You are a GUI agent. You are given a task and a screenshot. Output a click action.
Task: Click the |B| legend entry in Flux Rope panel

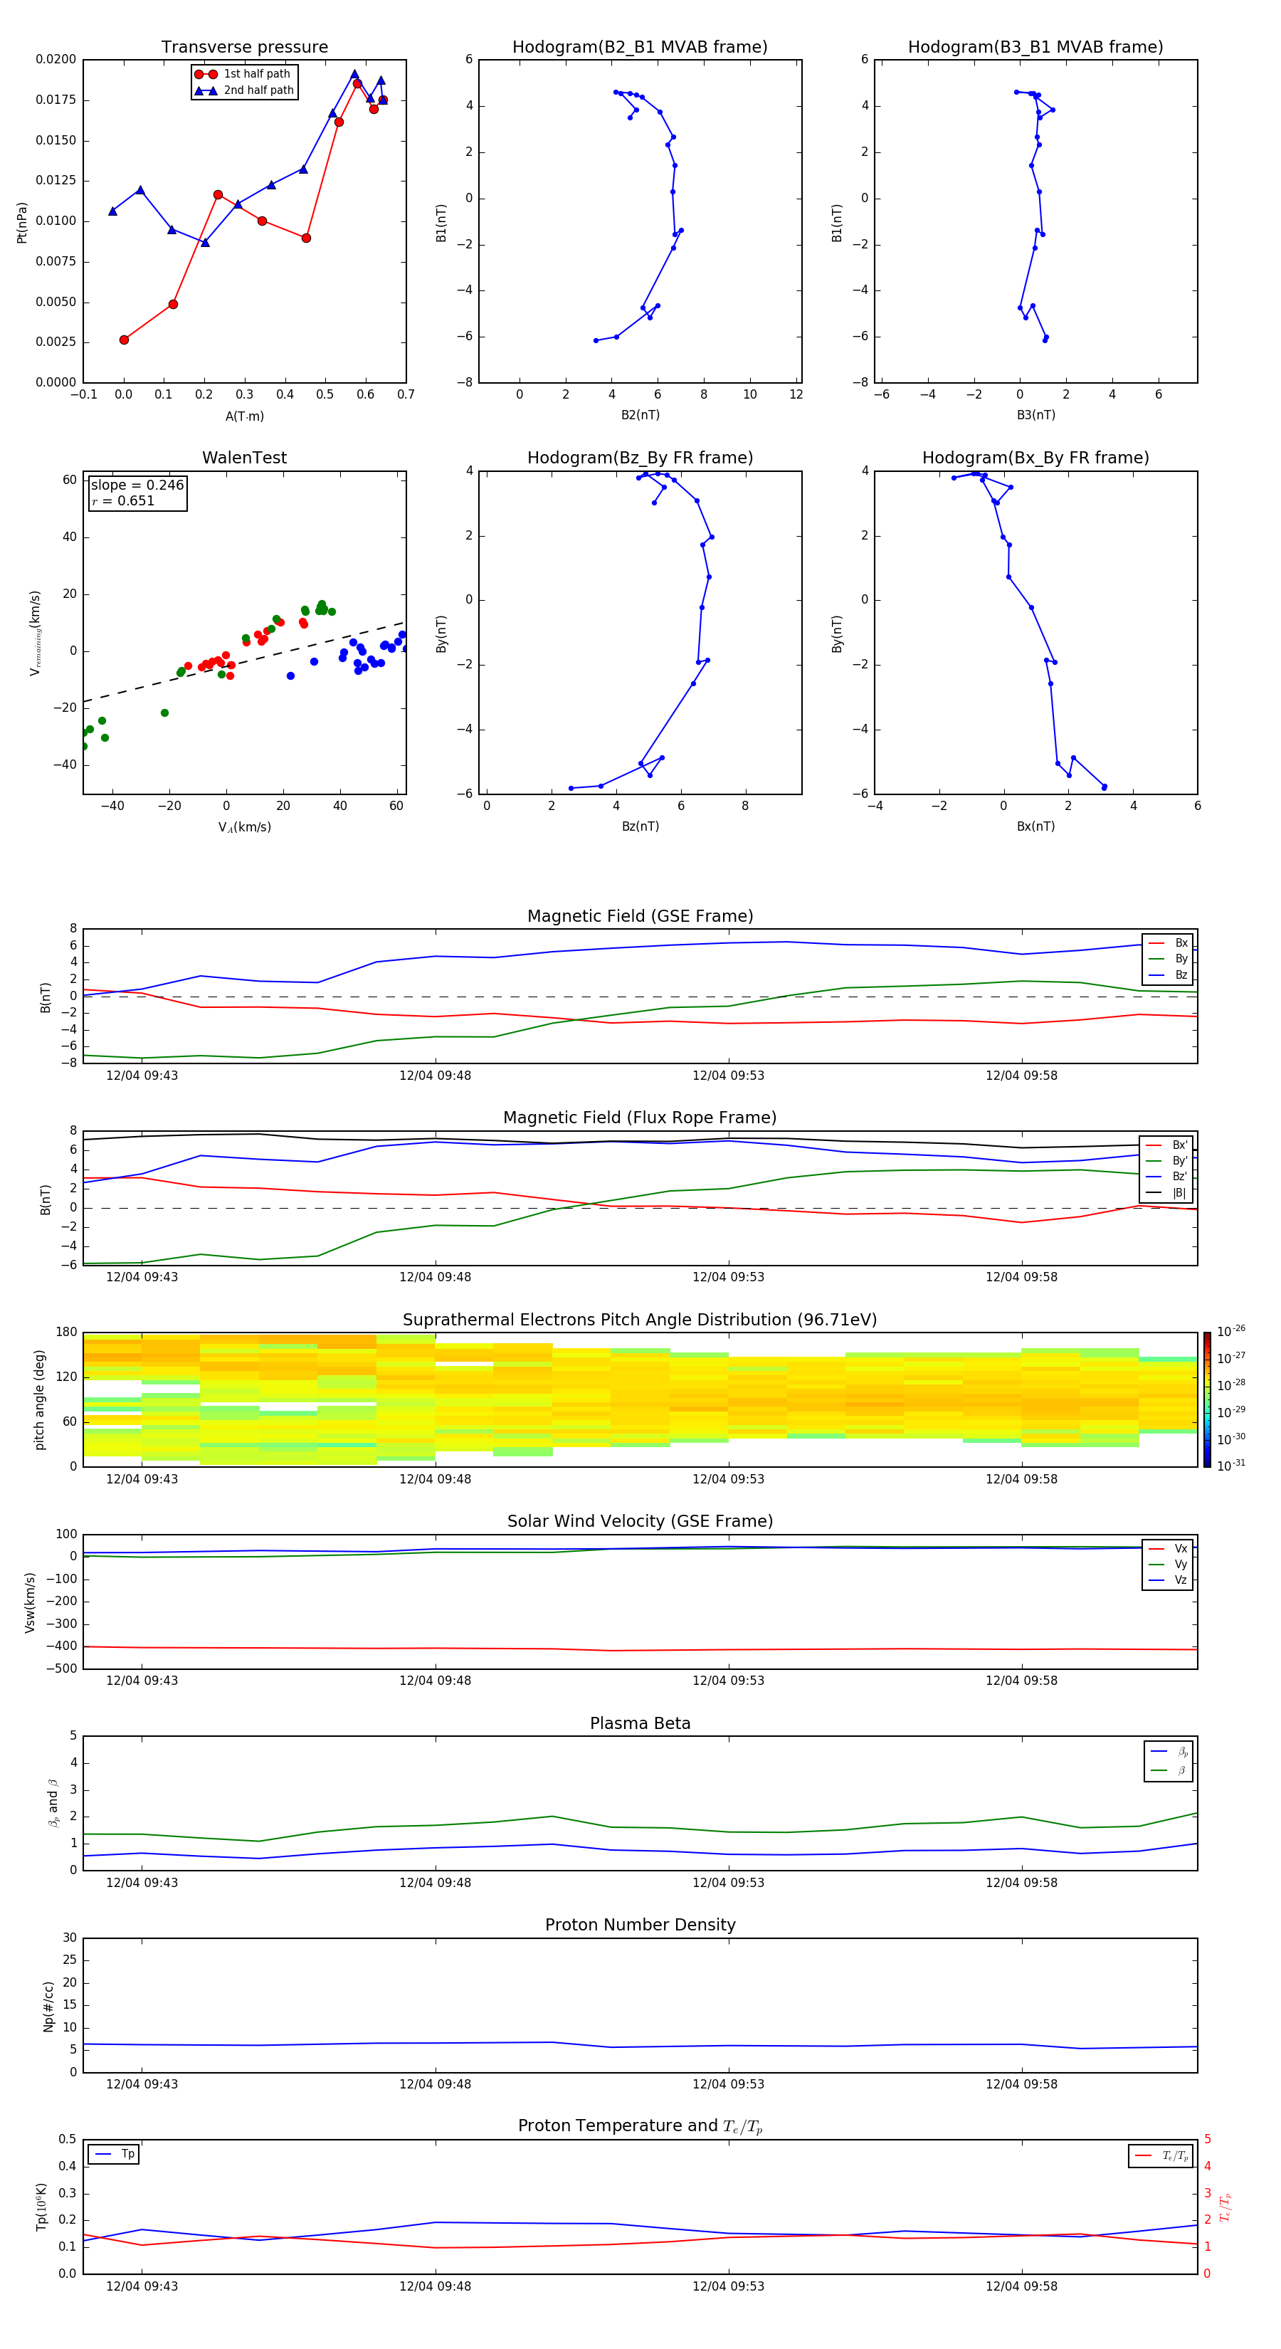(1167, 1193)
